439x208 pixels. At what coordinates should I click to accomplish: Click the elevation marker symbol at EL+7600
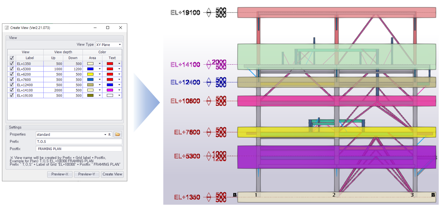(x=209, y=132)
